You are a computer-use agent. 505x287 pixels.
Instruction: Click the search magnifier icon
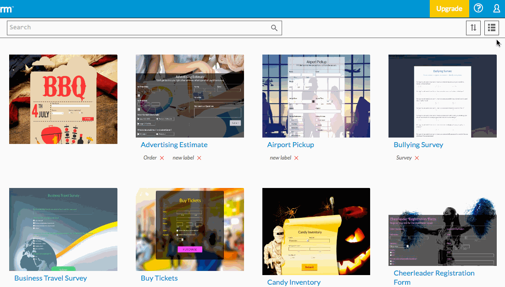point(274,28)
